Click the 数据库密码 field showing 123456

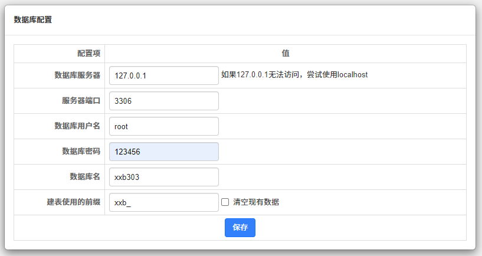point(163,152)
